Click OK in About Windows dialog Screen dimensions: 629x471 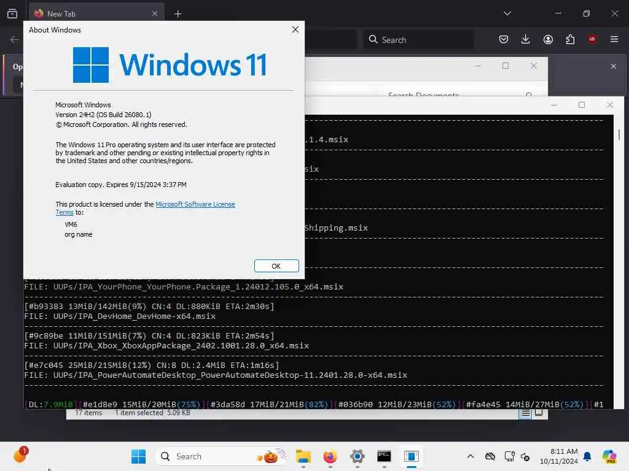276,266
